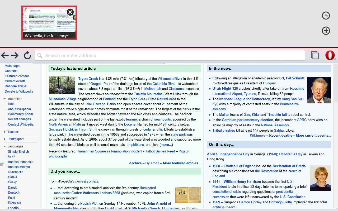This screenshot has height=211, width=338.
Task: Switch to the Wikipedia tab thumbnail
Action: [49, 23]
